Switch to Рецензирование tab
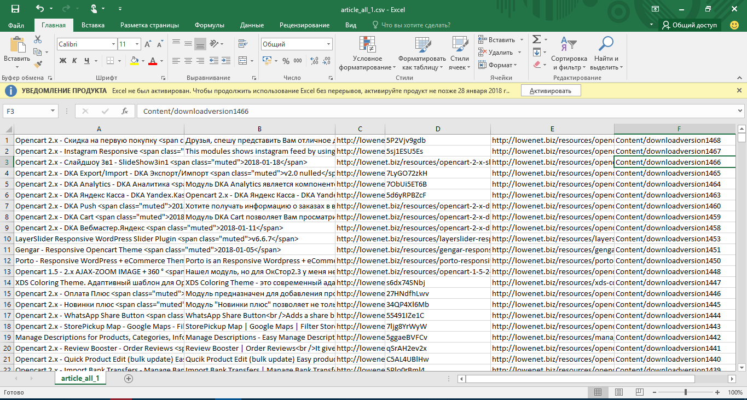The height and width of the screenshot is (400, 747). [304, 25]
